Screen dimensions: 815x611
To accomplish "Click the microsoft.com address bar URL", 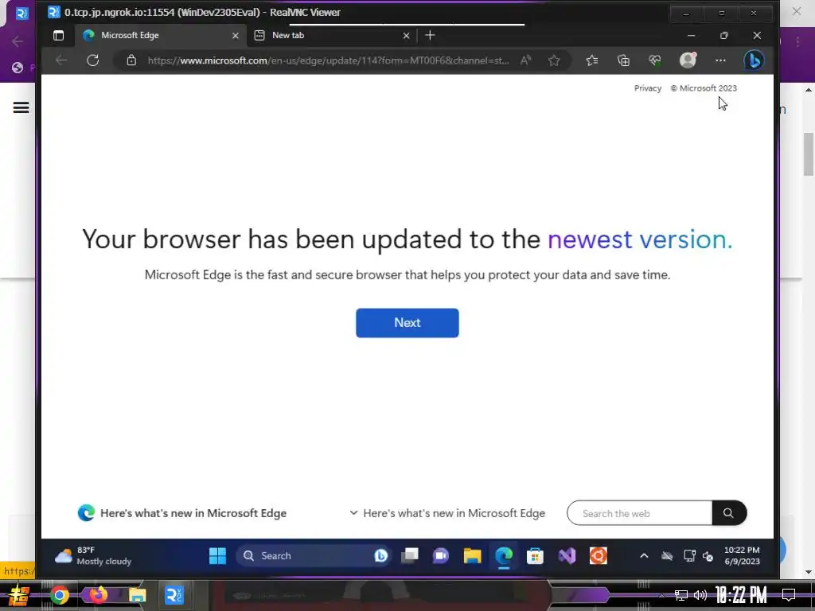I will 328,60.
